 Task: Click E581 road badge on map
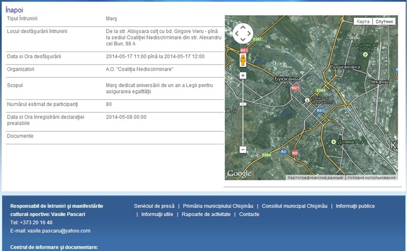pyautogui.click(x=257, y=39)
